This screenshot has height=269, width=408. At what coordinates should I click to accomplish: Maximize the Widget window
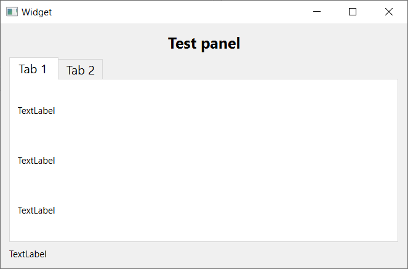353,12
